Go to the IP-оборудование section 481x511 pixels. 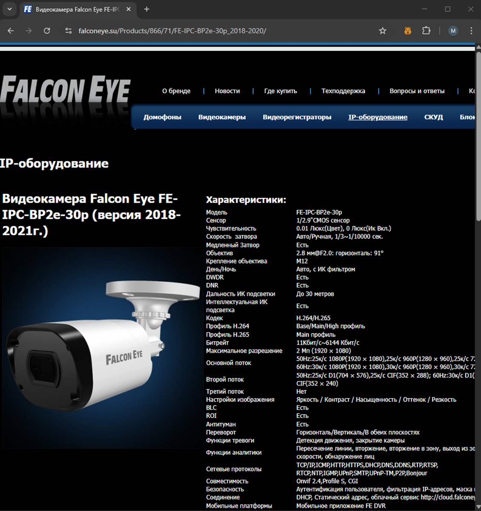(x=378, y=117)
